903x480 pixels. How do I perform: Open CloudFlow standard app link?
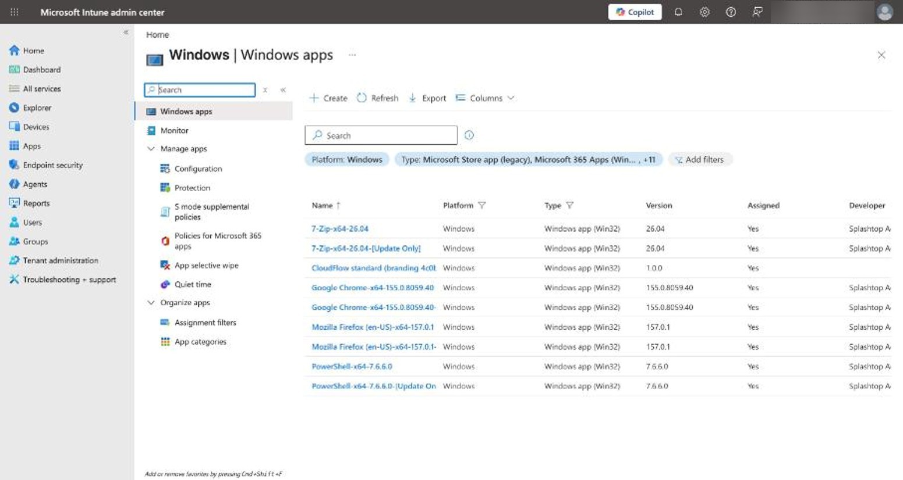click(x=374, y=268)
